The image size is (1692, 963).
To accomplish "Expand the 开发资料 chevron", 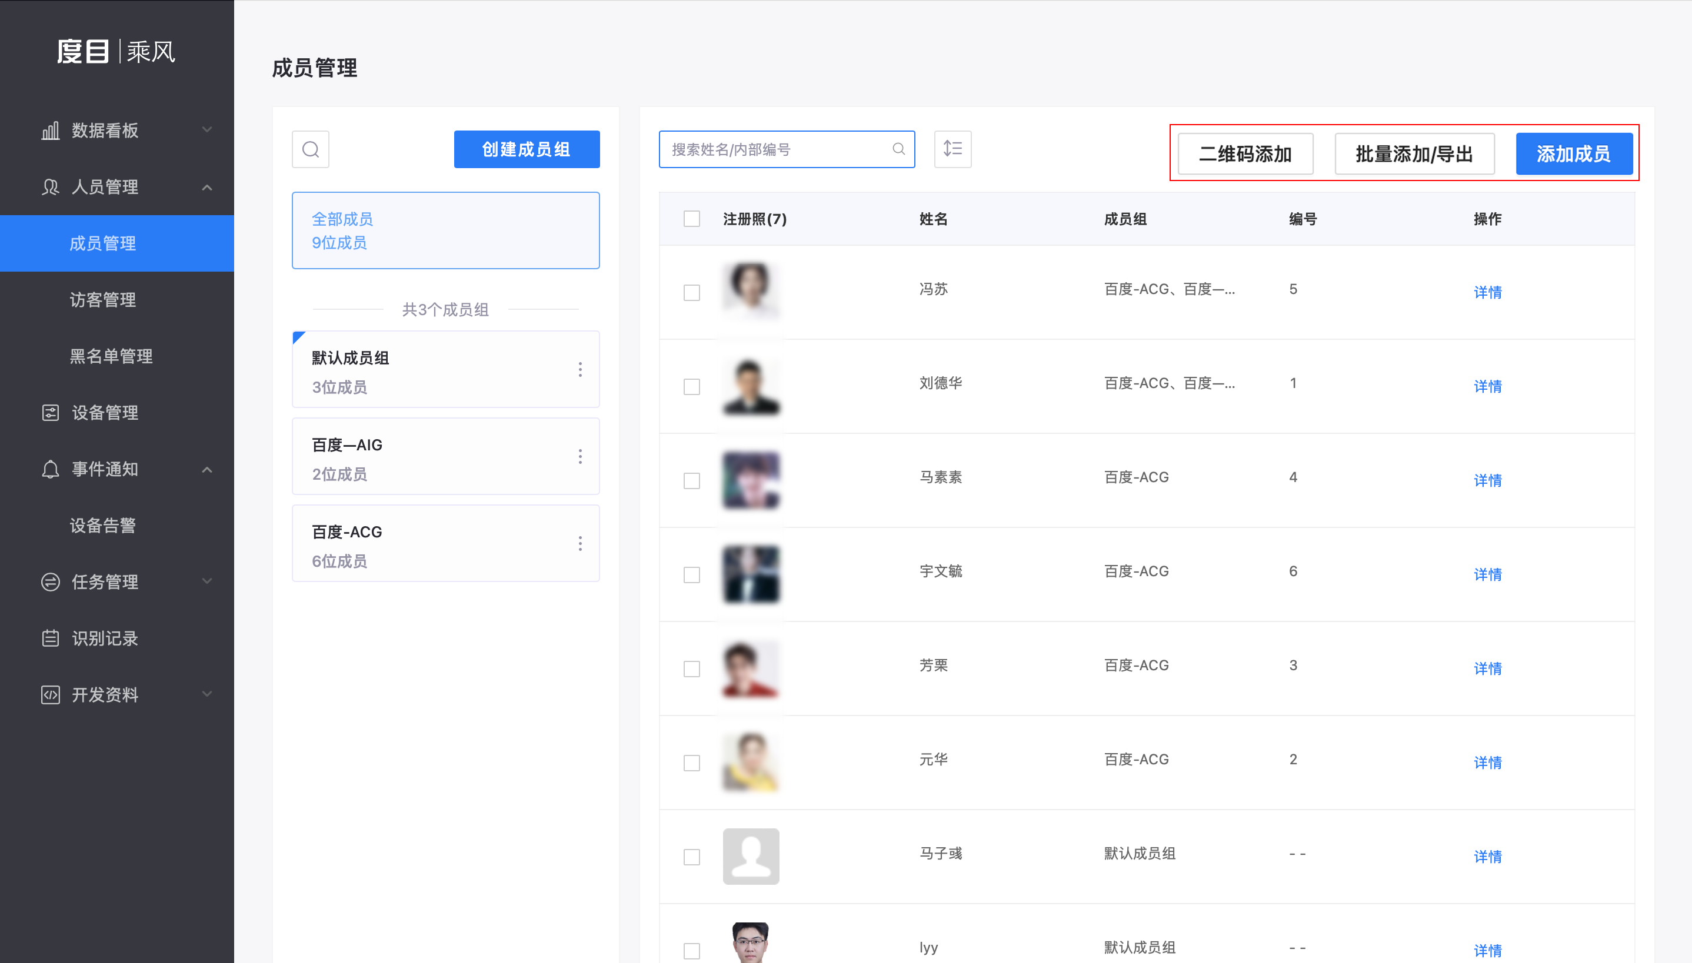I will (x=207, y=694).
